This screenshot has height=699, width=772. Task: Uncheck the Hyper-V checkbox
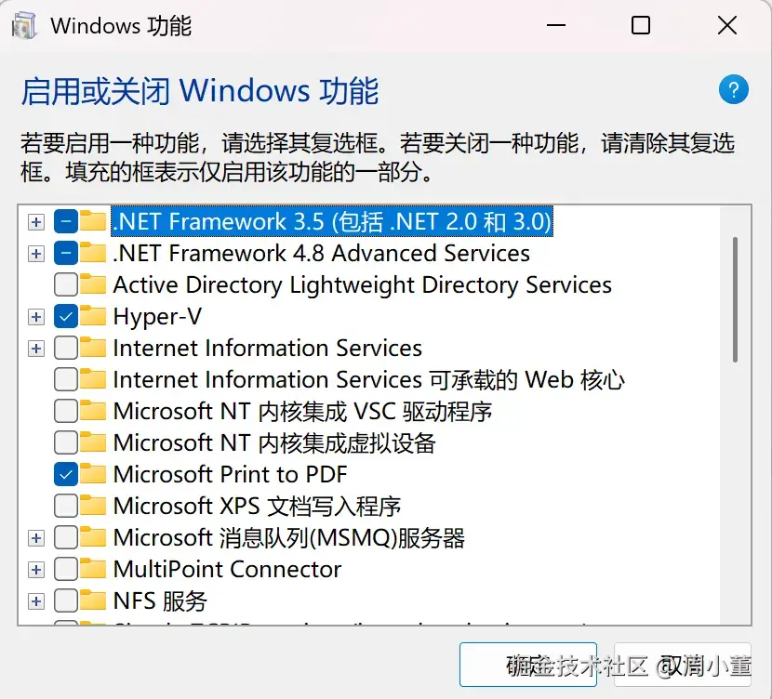coord(66,316)
